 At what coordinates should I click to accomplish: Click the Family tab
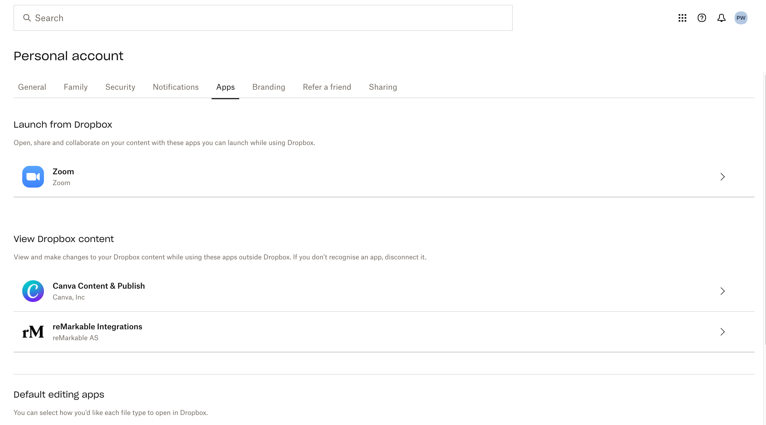tap(76, 87)
